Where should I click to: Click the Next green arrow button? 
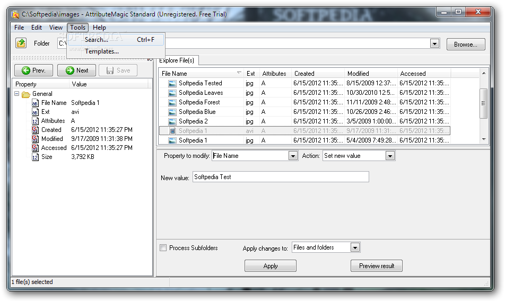coord(76,70)
